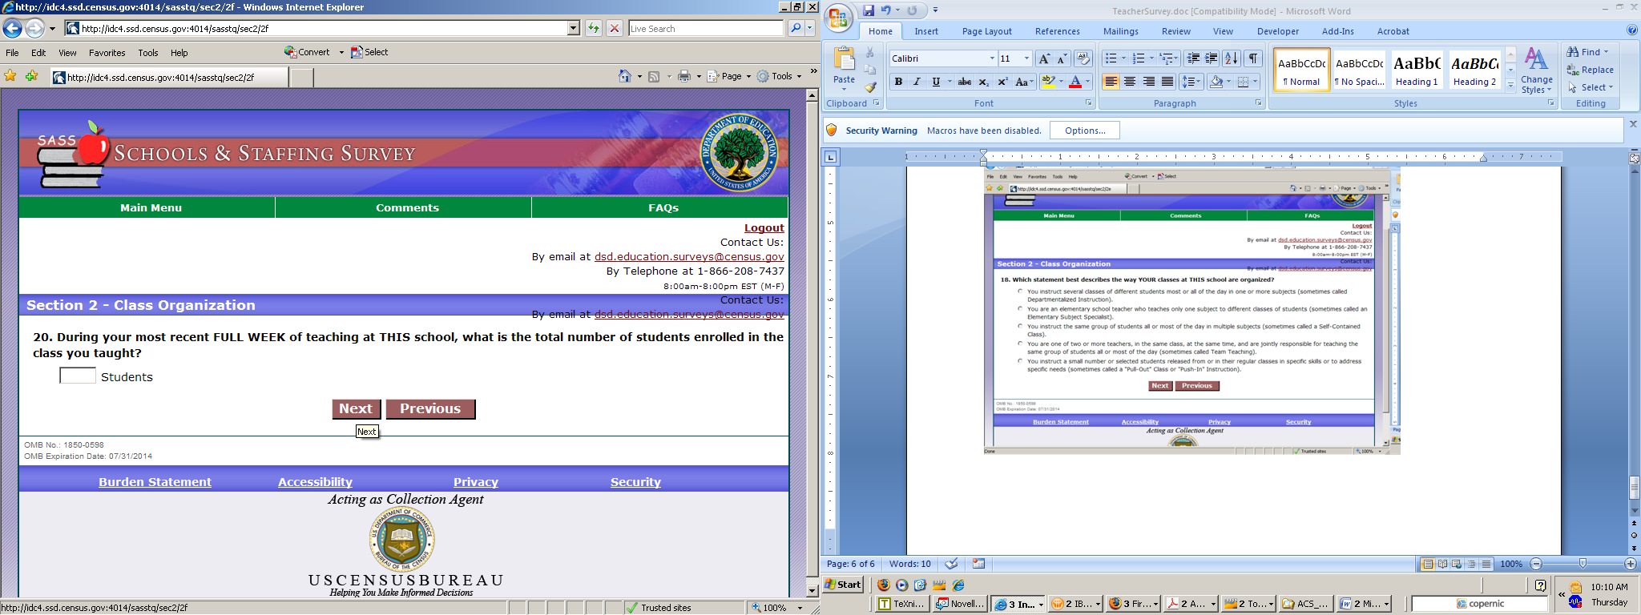Open the Favorites menu in Internet Explorer
Viewport: 1641px width, 615px height.
point(107,53)
